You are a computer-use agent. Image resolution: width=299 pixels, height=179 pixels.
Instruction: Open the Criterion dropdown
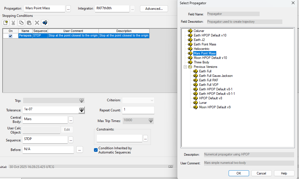tap(138, 100)
